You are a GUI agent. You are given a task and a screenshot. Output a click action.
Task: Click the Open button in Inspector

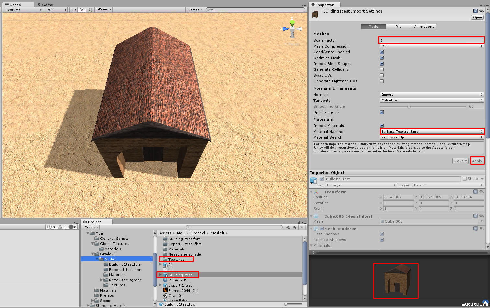coord(477,17)
